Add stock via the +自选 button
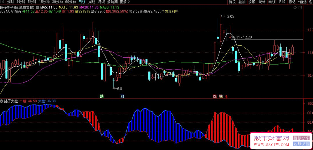 point(302,2)
